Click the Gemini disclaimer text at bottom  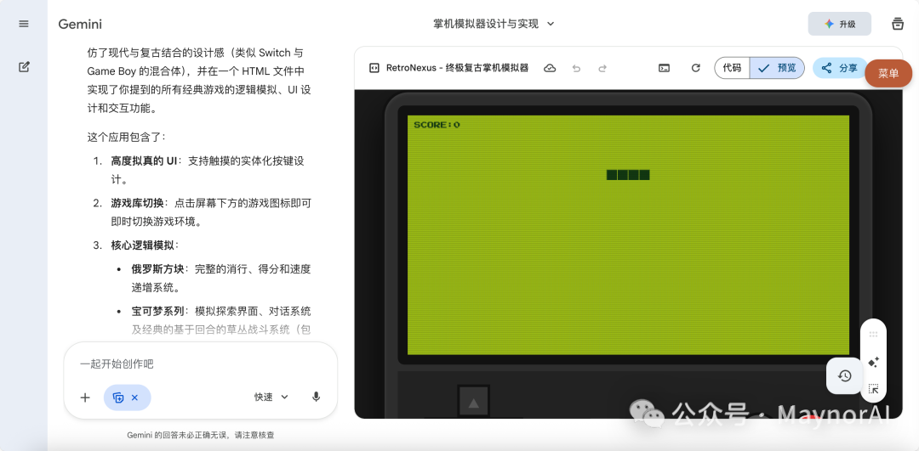click(x=201, y=435)
